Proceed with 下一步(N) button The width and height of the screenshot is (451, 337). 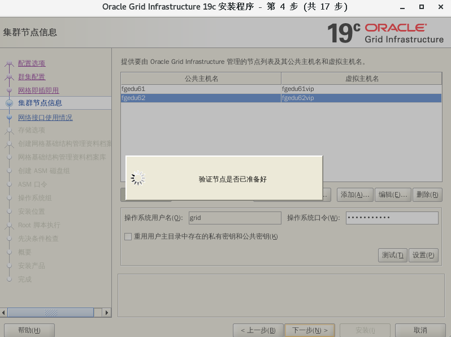click(310, 330)
